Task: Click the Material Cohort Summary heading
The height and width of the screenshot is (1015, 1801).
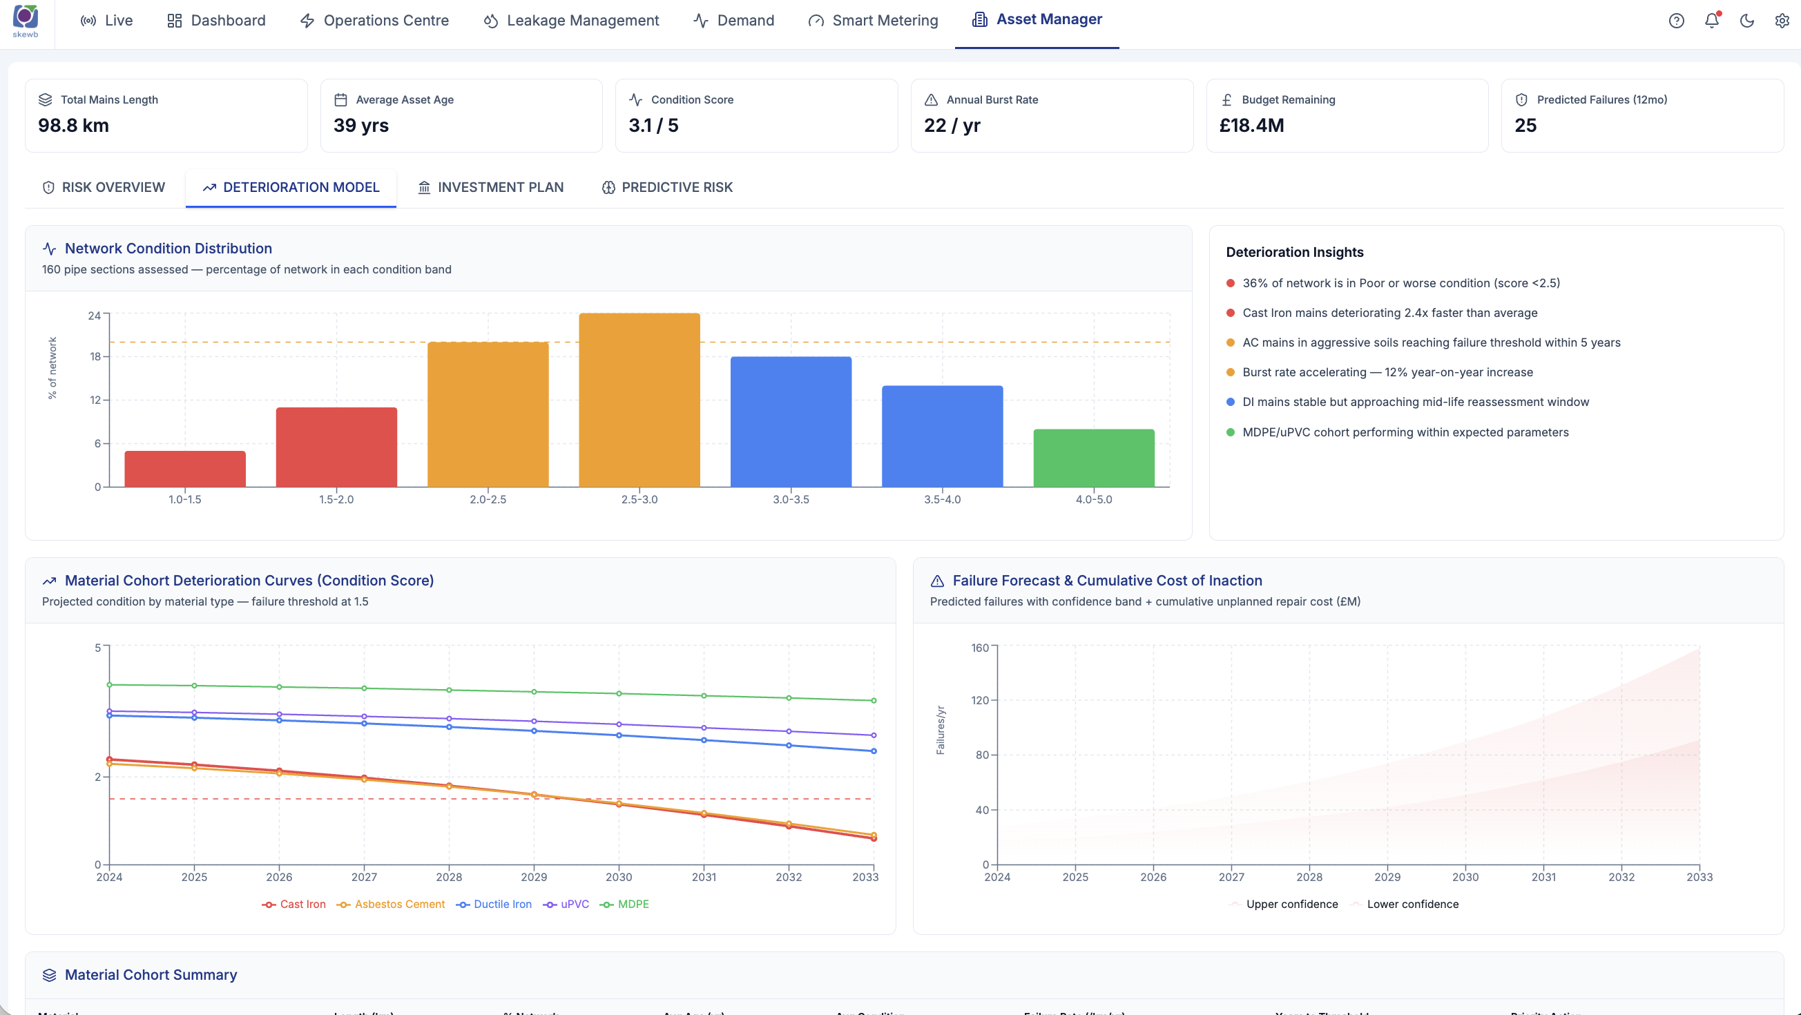Action: coord(151,975)
